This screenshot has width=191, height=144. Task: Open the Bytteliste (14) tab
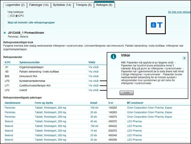click(62, 5)
